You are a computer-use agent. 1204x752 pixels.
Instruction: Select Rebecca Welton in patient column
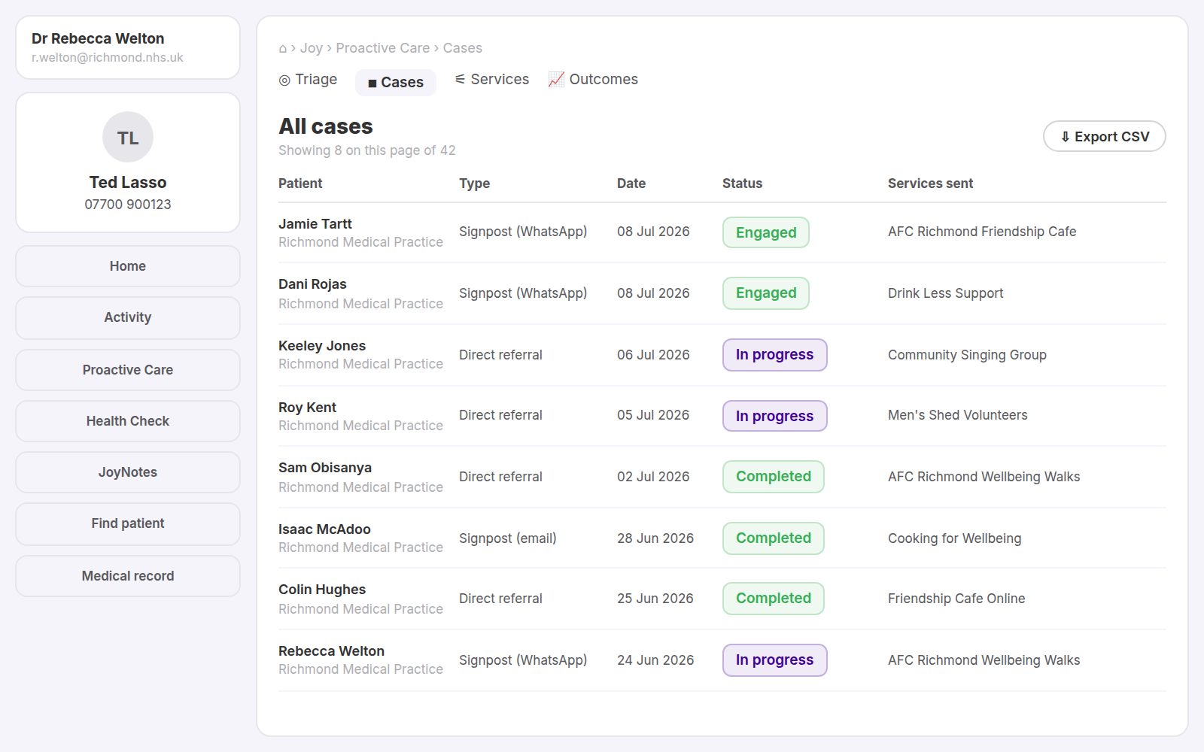click(x=331, y=651)
